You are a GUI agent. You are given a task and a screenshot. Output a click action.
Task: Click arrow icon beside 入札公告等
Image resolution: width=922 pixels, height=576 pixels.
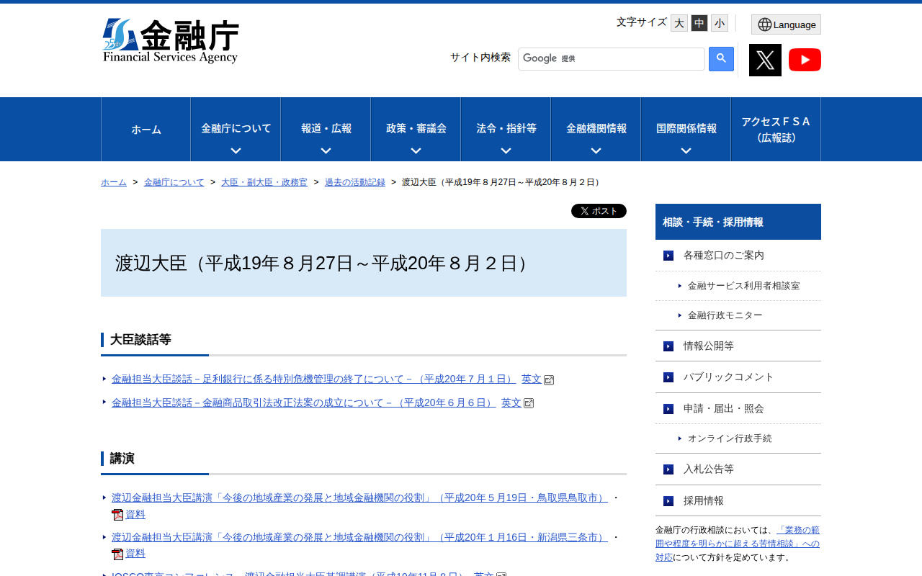tap(668, 469)
